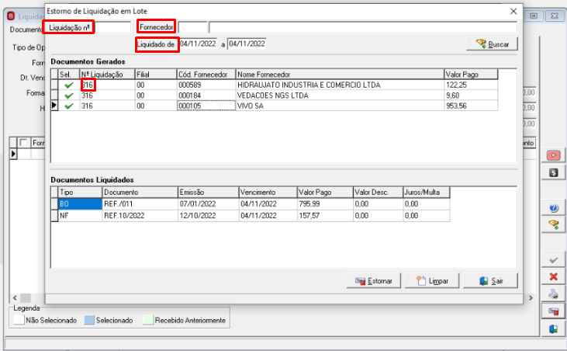Click the batch reversal icon in sidebar

coord(553,311)
